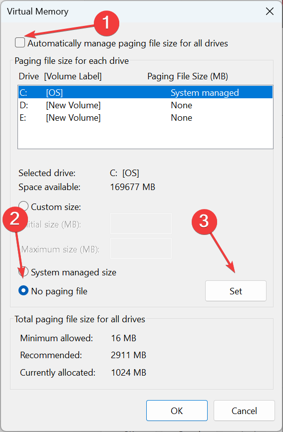Image resolution: width=283 pixels, height=432 pixels.
Task: Click the Set button
Action: coord(236,291)
